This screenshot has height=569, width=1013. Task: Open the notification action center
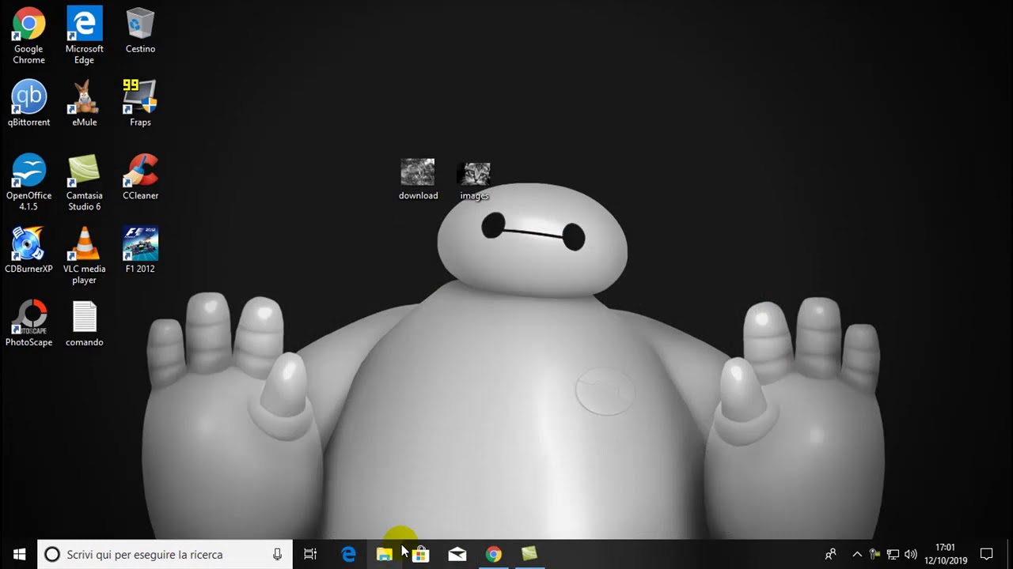pos(986,554)
